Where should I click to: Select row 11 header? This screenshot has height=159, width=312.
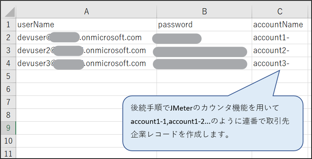(x=8, y=153)
